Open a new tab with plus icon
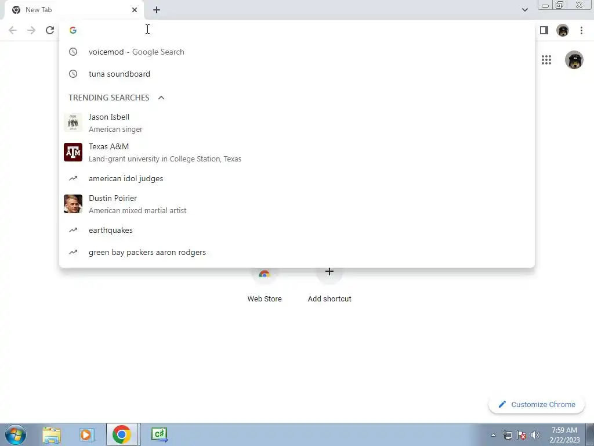The width and height of the screenshot is (594, 446). coord(157,10)
